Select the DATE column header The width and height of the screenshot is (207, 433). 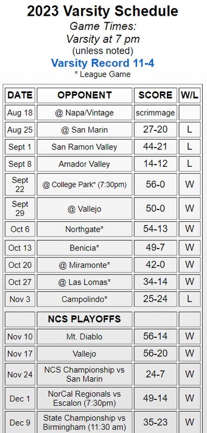point(20,95)
